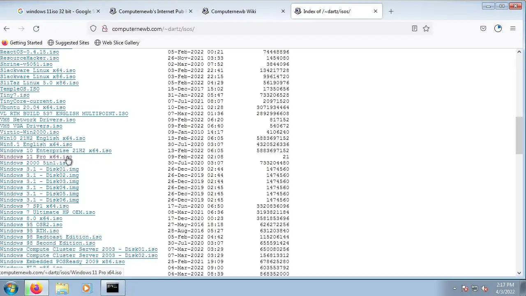
Task: Open VM8 VGA Drivers.iso link
Action: pyautogui.click(x=31, y=126)
